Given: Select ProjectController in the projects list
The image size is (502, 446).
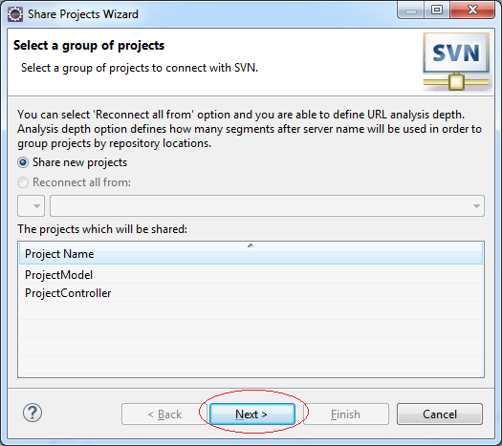Looking at the screenshot, I should [251, 293].
